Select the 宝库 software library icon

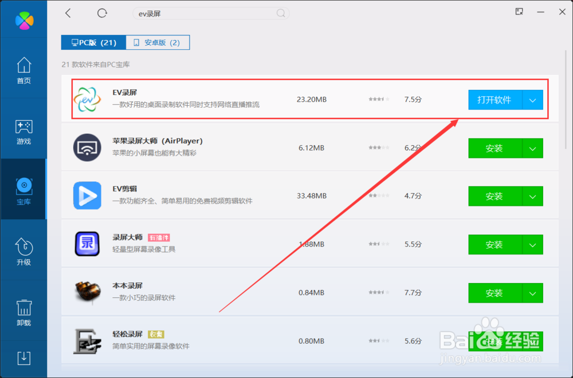[x=23, y=192]
